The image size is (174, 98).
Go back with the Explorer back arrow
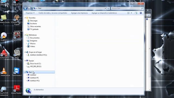25,8
